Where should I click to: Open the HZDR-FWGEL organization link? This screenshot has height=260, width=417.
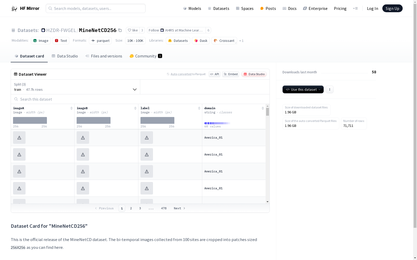coord(61,30)
